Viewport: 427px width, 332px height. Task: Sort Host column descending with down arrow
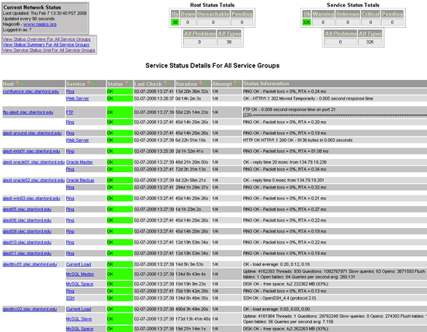(x=22, y=84)
